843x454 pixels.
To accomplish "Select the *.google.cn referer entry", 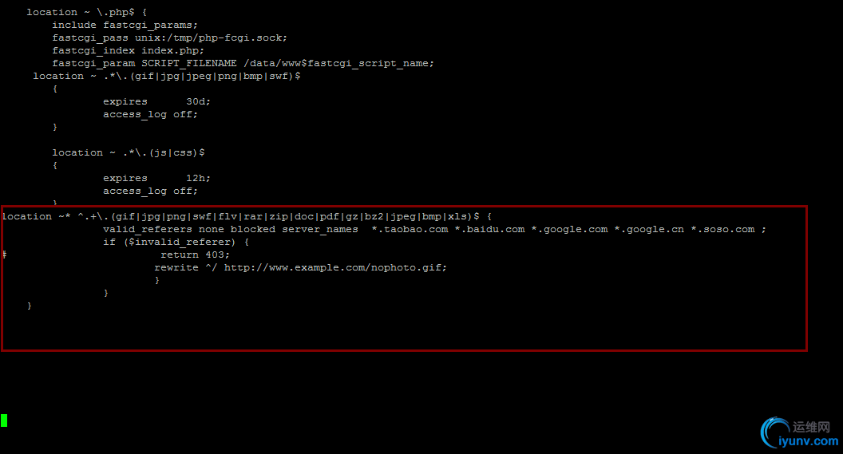I will tap(649, 229).
